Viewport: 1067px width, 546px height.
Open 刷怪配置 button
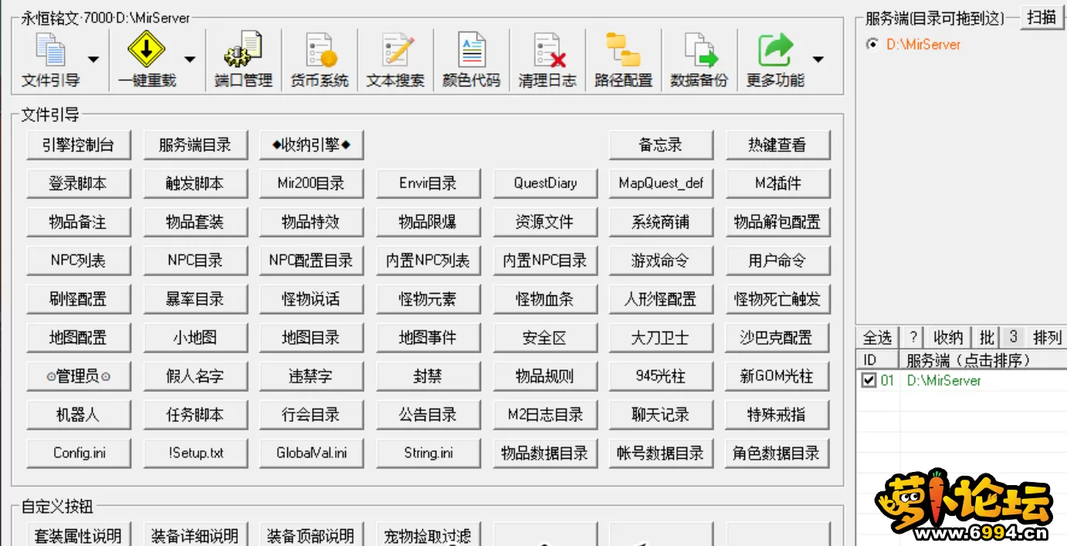(78, 299)
